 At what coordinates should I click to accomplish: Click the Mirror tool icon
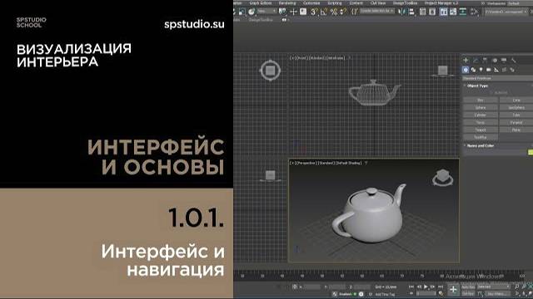pos(401,12)
